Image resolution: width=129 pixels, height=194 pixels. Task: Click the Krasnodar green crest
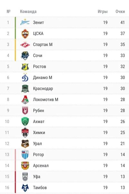[x=25, y=89]
